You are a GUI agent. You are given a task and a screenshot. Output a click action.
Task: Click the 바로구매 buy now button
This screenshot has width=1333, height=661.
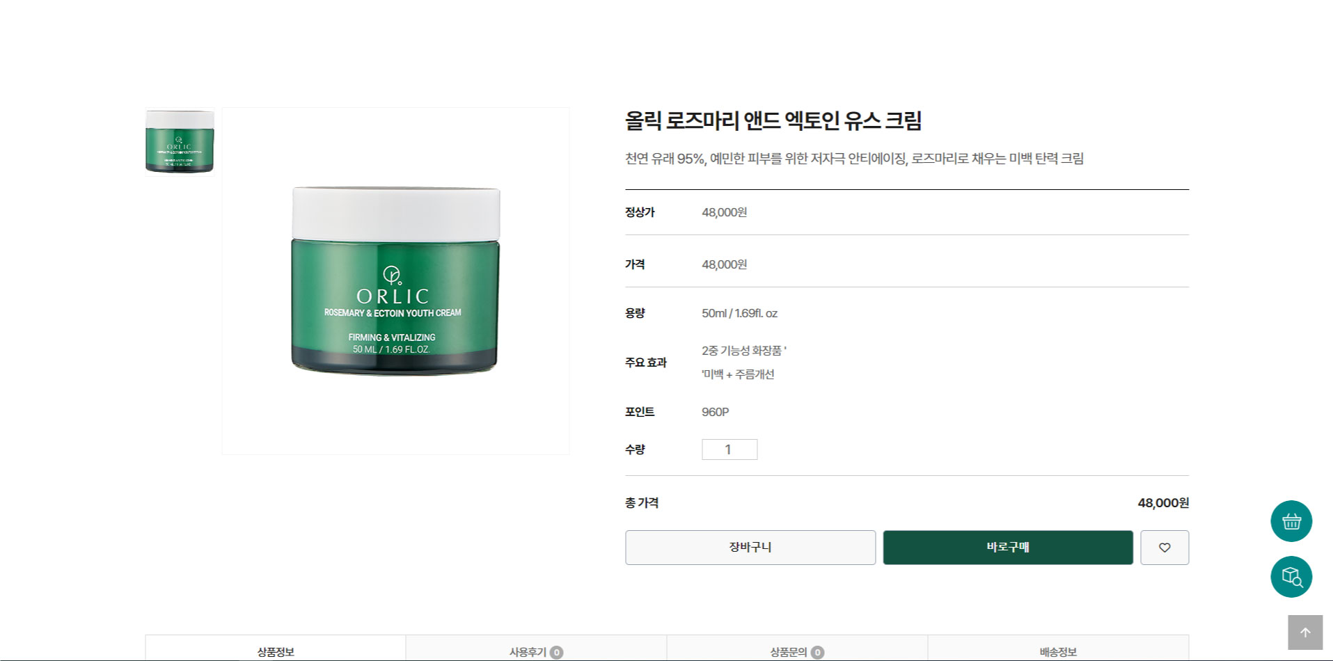(x=1008, y=548)
